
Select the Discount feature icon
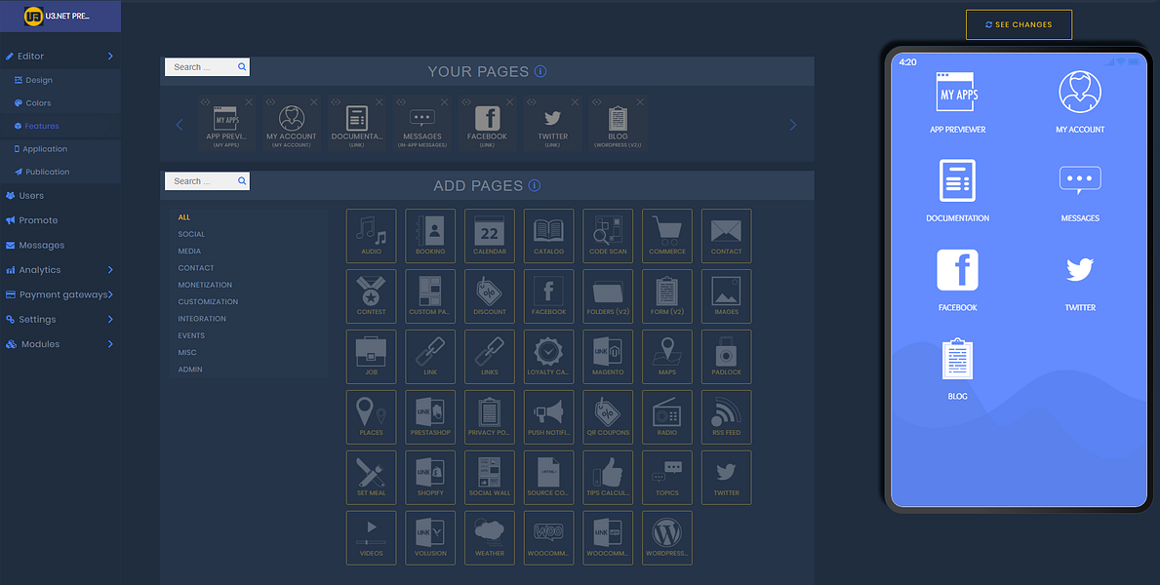pos(489,295)
